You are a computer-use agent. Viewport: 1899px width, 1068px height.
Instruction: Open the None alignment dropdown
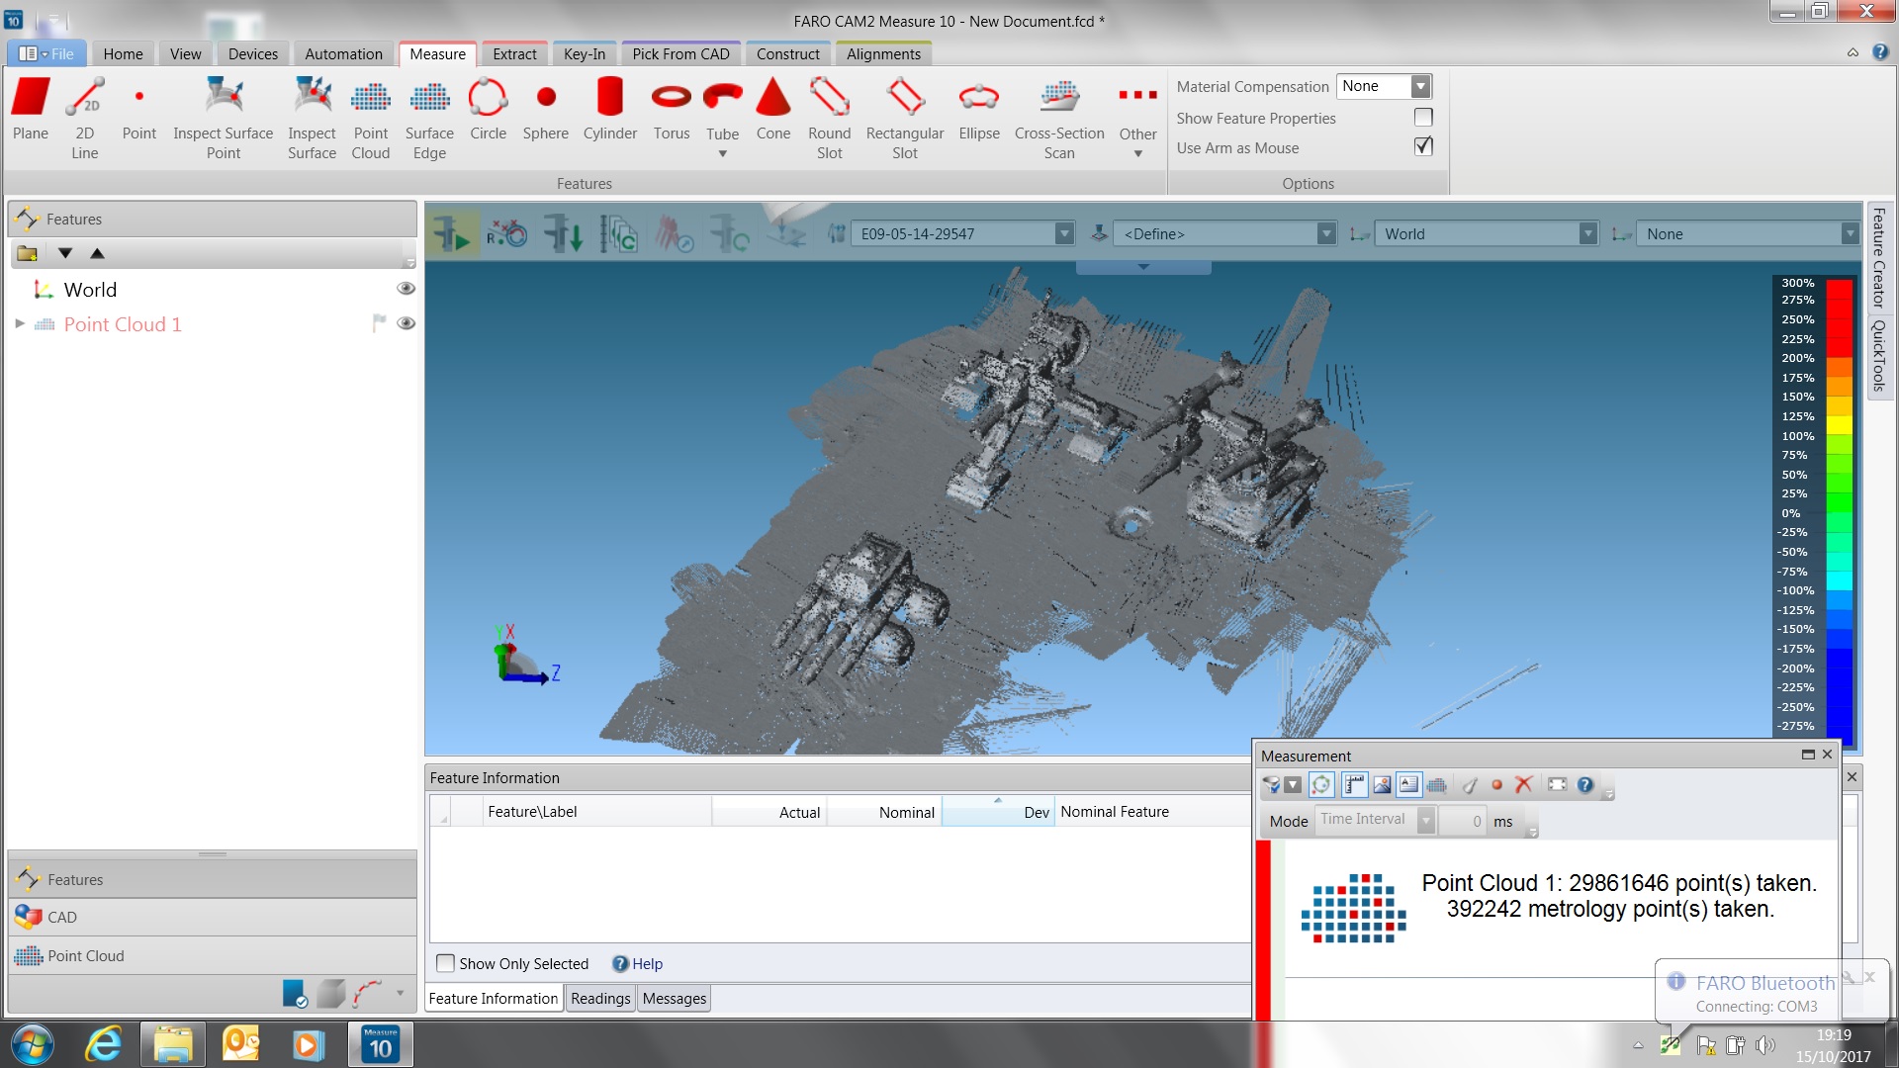(x=1850, y=234)
